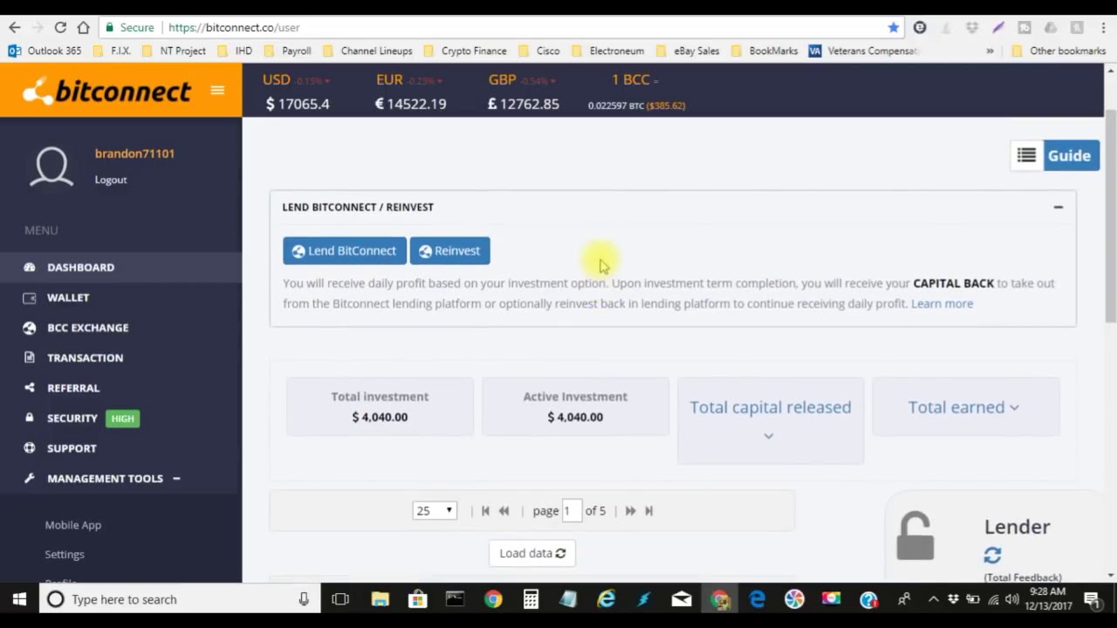Show more bookmarks chevron
This screenshot has height=628, width=1117.
[x=990, y=51]
